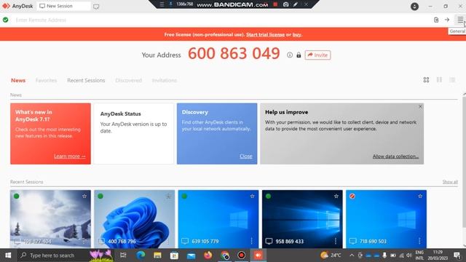Open File Explorer from taskbar
Viewport: 466px width, 262px height.
pyautogui.click(x=157, y=255)
